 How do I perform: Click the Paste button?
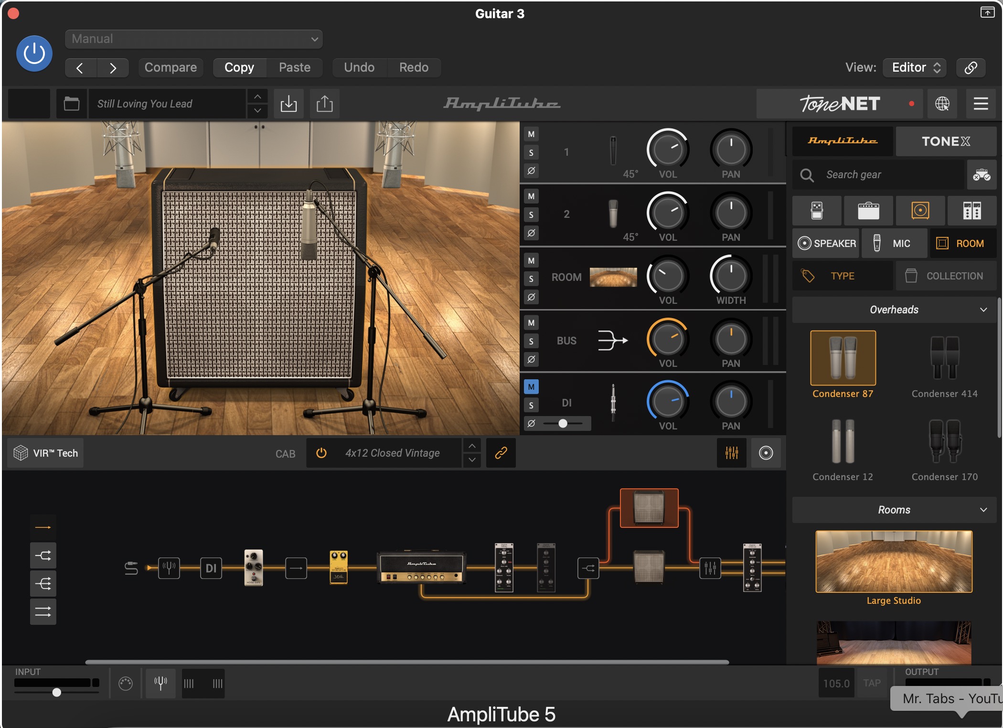point(295,67)
